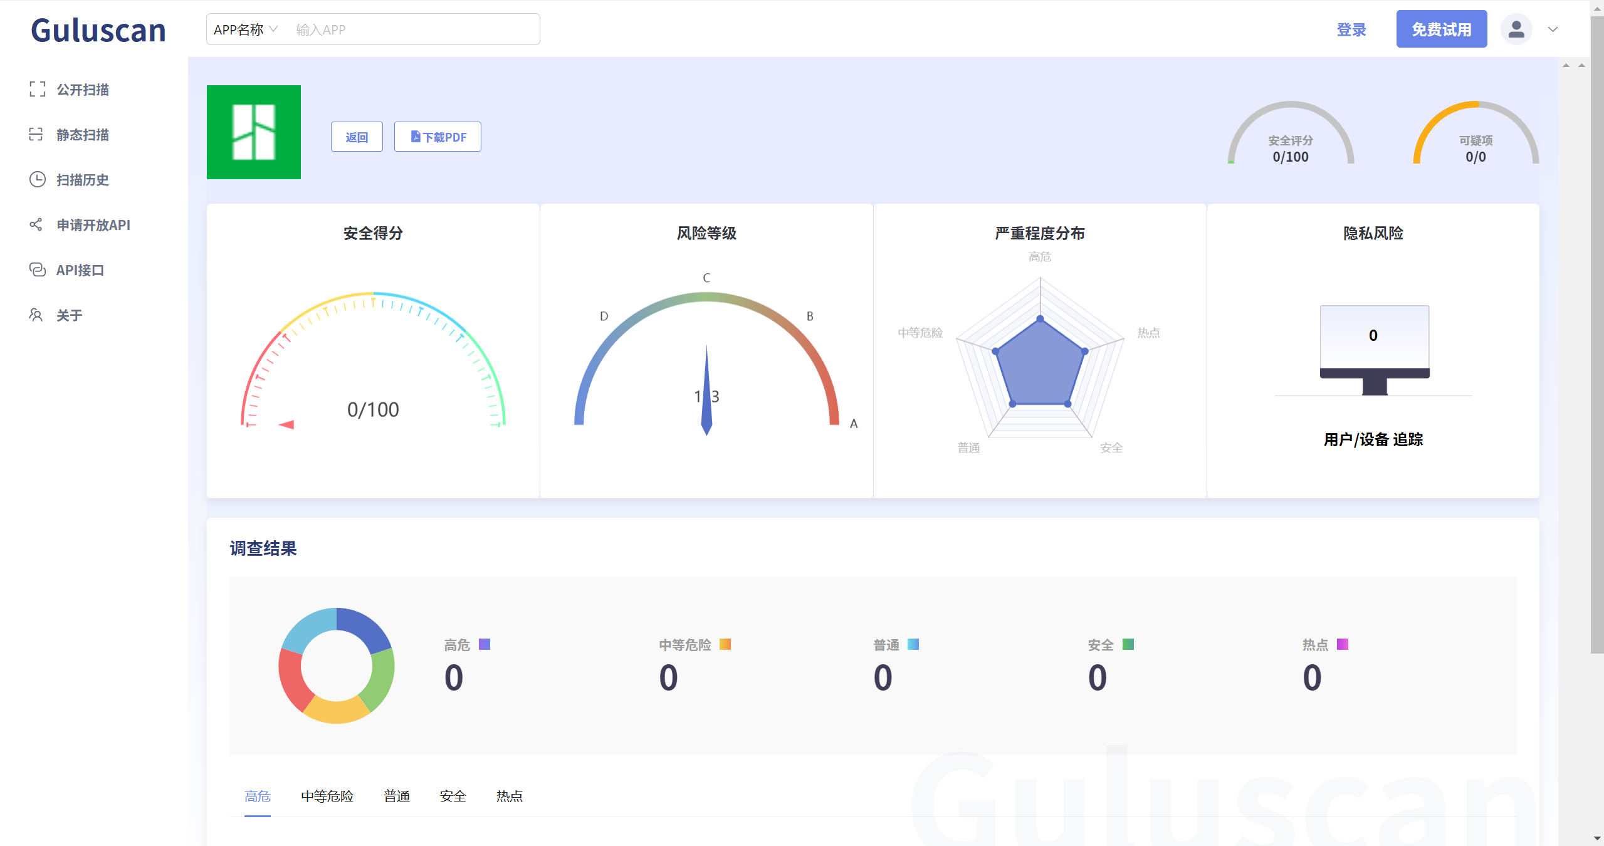Open the APP名称 search type dropdown

click(246, 29)
